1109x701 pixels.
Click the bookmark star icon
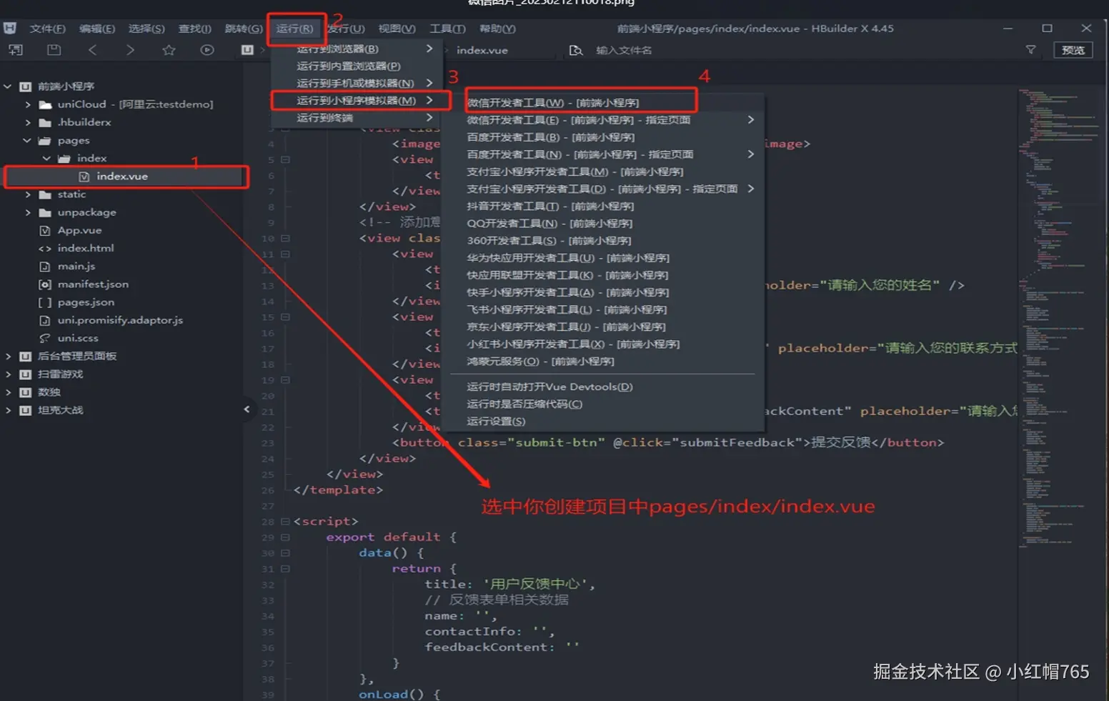[169, 50]
